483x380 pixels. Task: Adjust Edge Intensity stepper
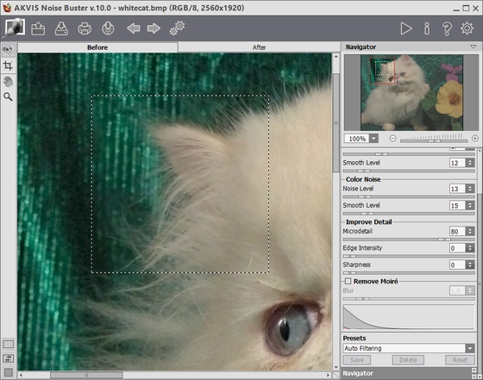coord(470,248)
